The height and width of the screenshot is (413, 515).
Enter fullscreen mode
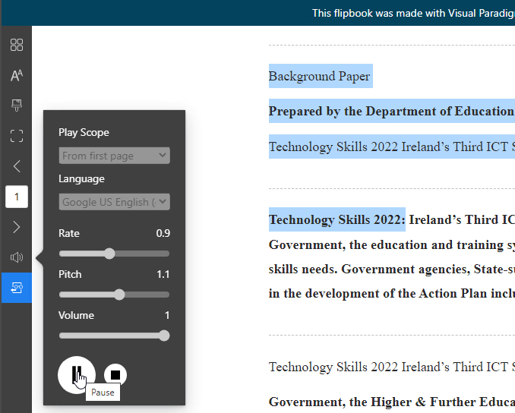16,136
